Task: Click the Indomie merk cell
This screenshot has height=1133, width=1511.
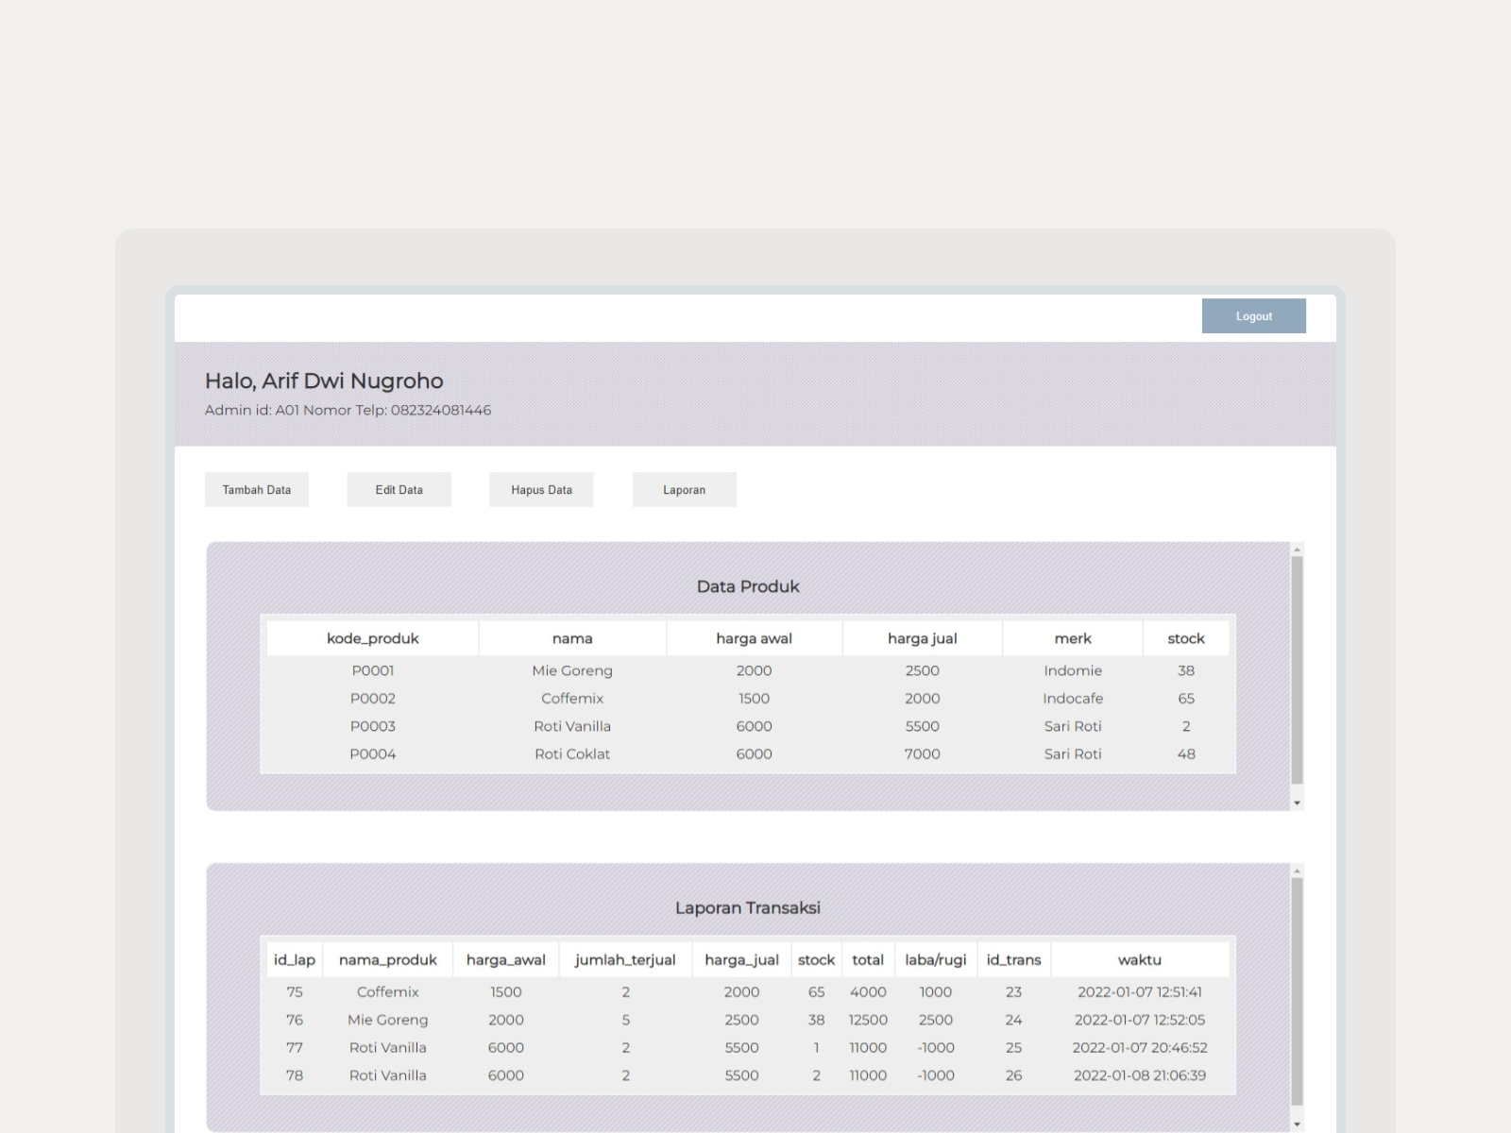Action: click(1073, 670)
